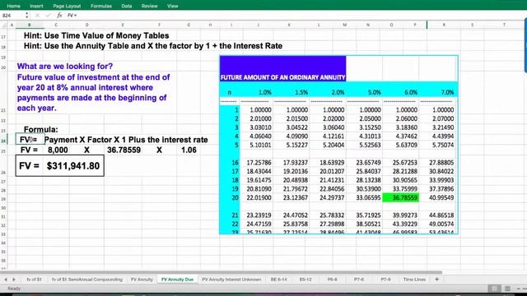The image size is (527, 296).
Task: Click the Name Box showing B24
Action: [12, 16]
